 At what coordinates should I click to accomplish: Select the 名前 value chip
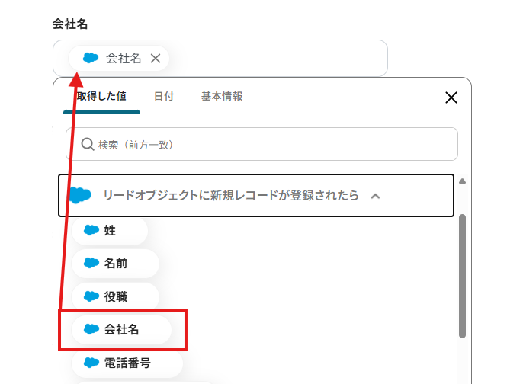[x=115, y=263]
